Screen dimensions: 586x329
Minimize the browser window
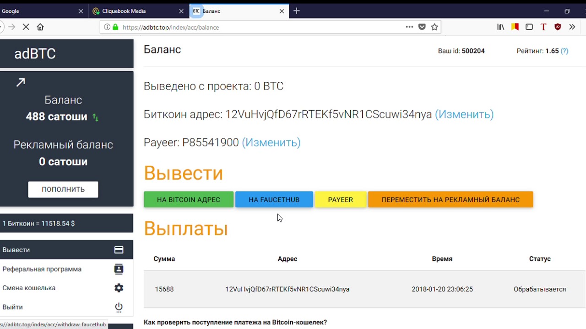point(546,11)
